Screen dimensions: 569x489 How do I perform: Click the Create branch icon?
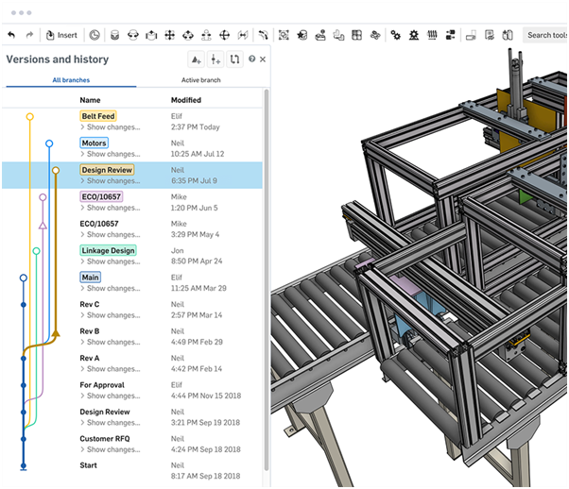point(215,59)
